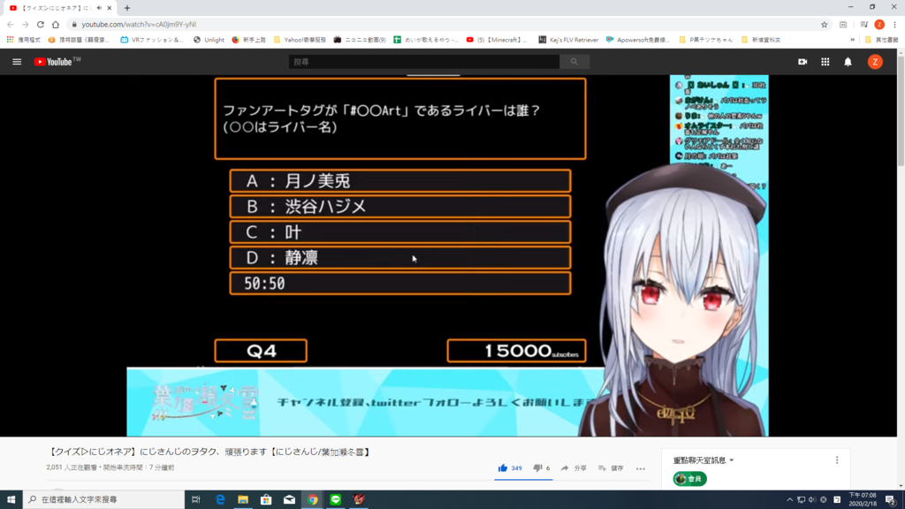Open the media control icon in Chrome toolbar

click(864, 24)
